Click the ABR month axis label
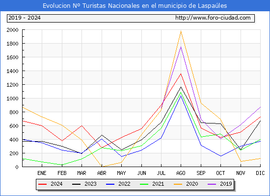 [102, 173]
